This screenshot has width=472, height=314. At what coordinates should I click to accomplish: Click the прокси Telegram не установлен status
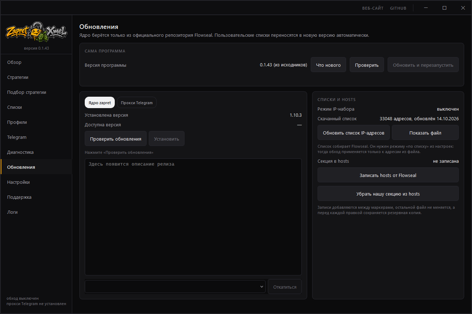36,304
